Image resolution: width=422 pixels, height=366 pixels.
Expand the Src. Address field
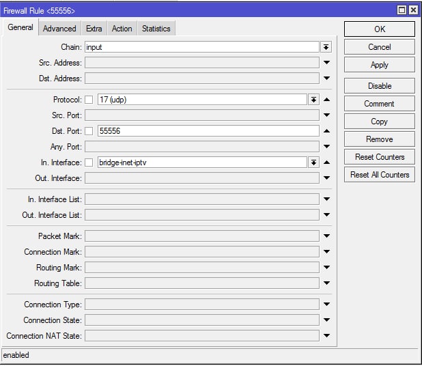(x=326, y=63)
